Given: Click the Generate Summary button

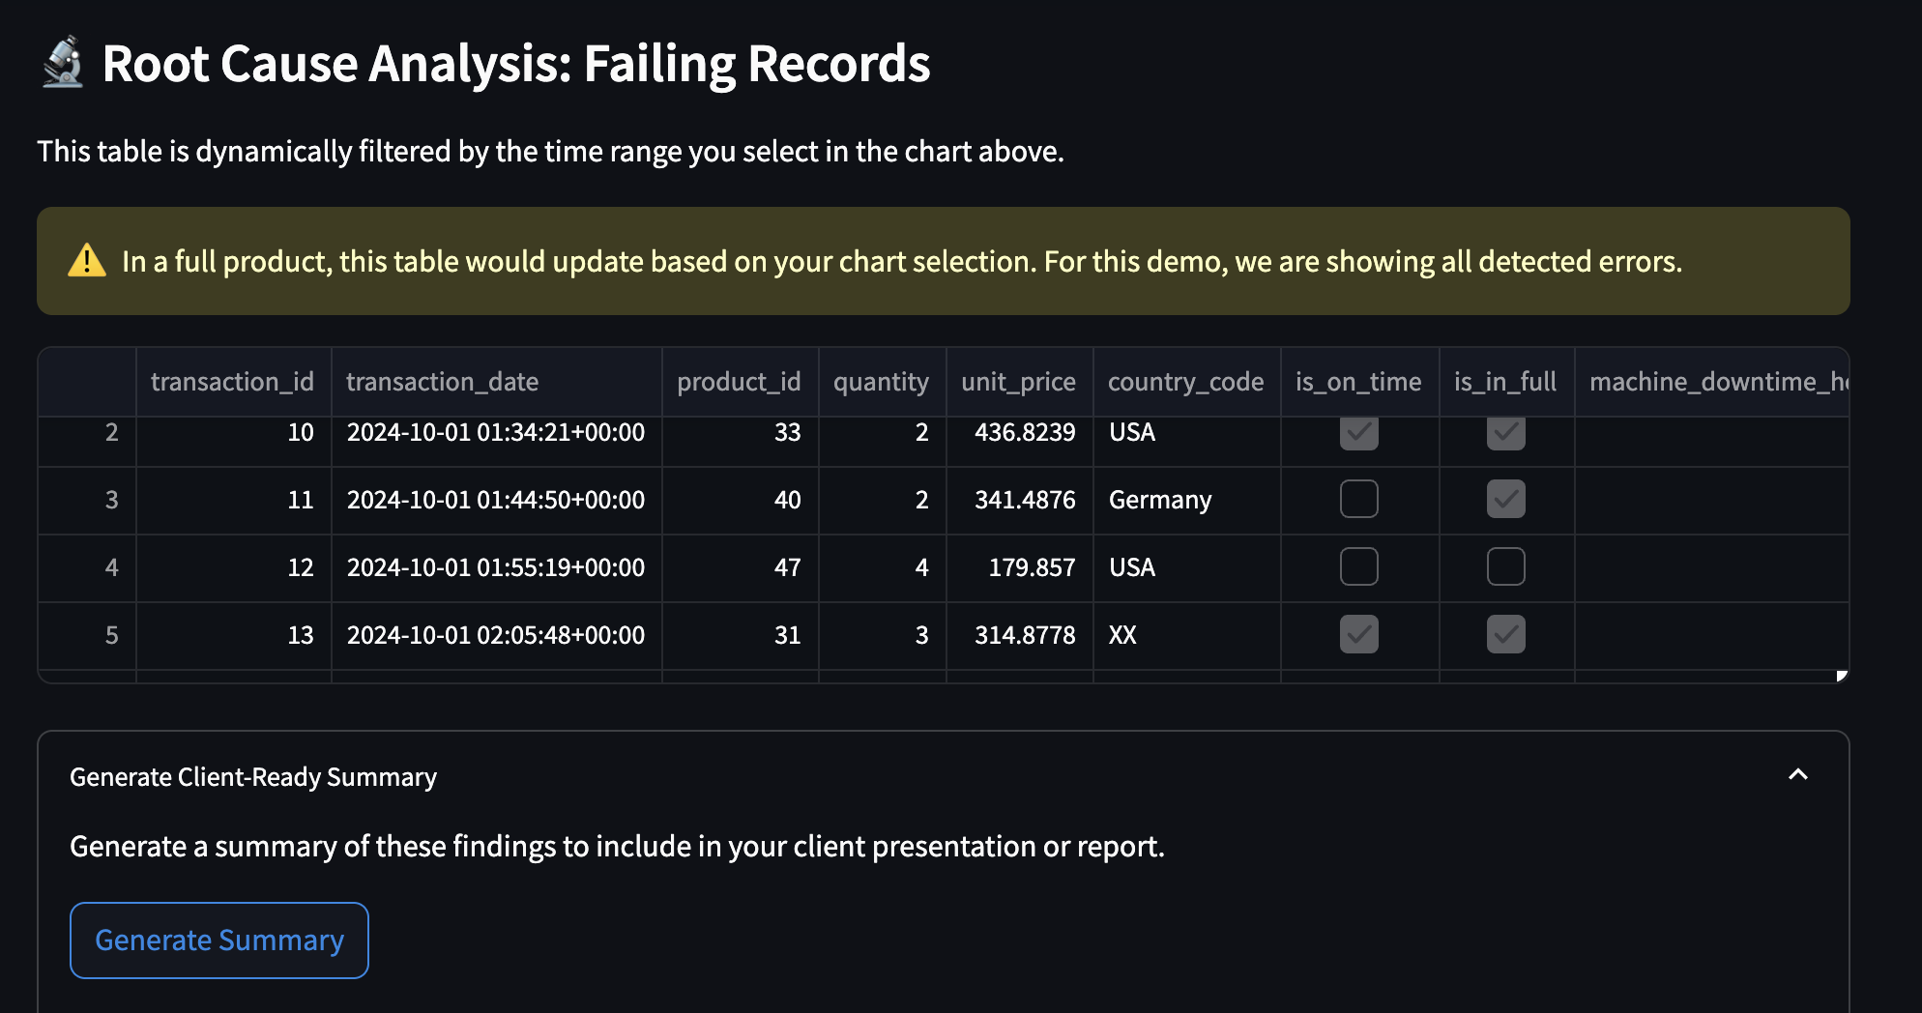Looking at the screenshot, I should [218, 939].
